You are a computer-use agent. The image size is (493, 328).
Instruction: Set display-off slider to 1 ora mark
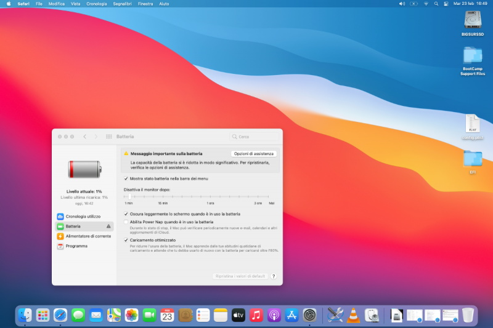211,196
